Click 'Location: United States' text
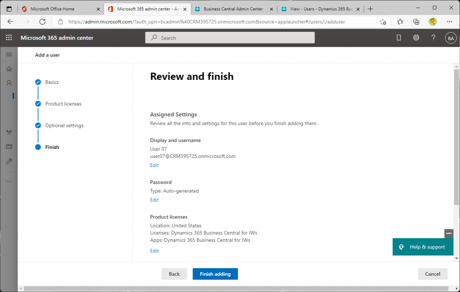Image resolution: width=460 pixels, height=292 pixels. point(176,226)
